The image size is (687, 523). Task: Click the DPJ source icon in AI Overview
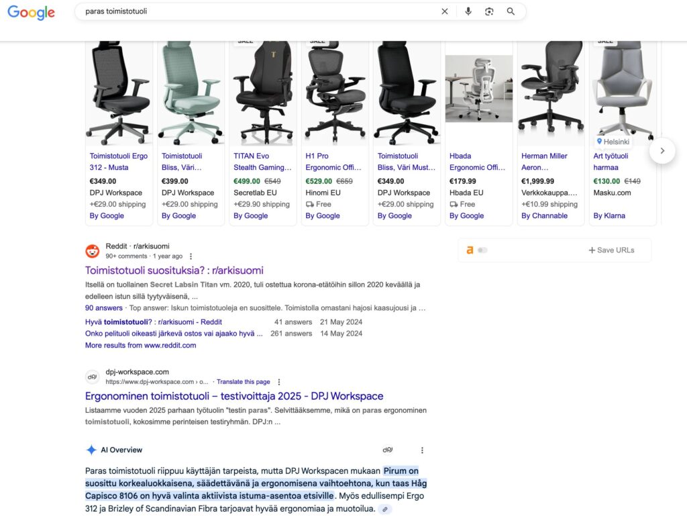point(387,450)
